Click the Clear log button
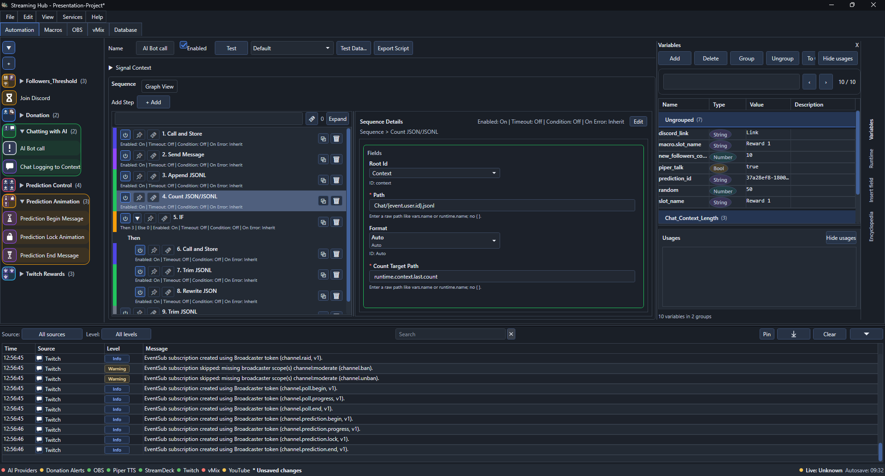The image size is (885, 476). pos(830,334)
